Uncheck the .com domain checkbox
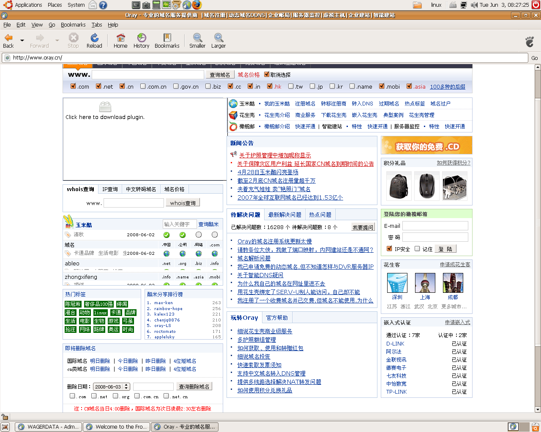The image size is (541, 432). pos(73,86)
